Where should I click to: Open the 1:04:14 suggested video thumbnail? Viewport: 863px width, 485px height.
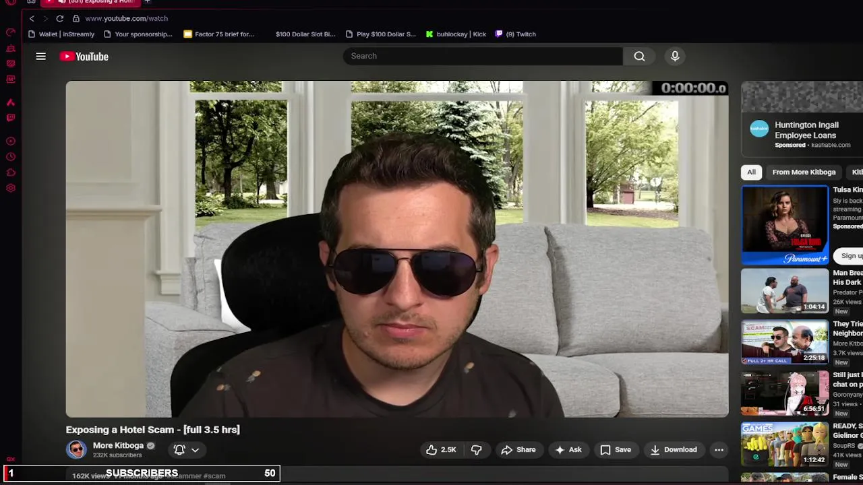[x=785, y=291]
